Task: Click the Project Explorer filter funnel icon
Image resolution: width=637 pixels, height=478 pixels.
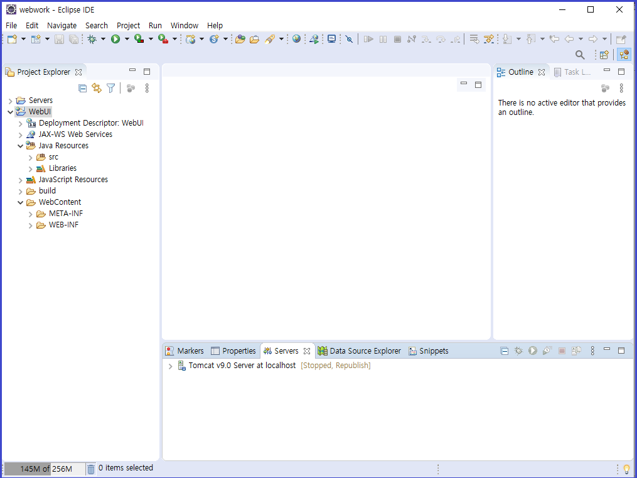Action: click(x=111, y=88)
